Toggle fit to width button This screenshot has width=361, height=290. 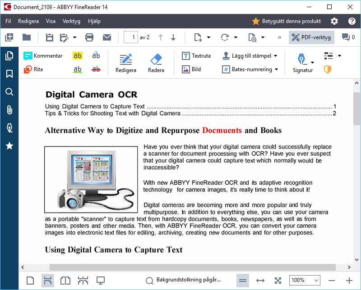point(260,281)
